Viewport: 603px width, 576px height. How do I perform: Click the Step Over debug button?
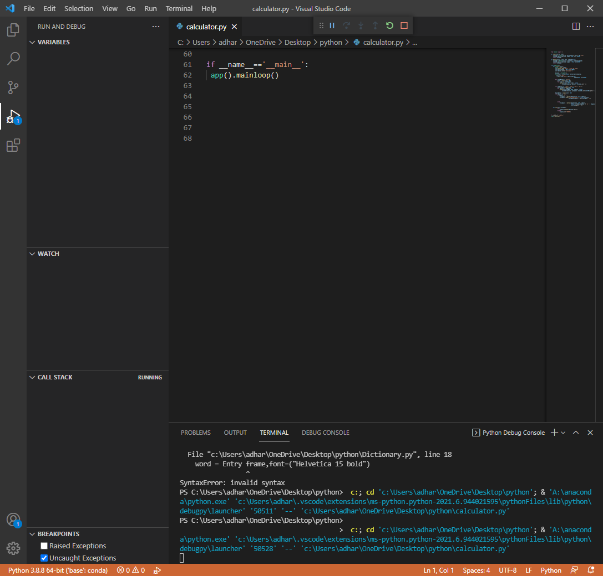point(347,25)
